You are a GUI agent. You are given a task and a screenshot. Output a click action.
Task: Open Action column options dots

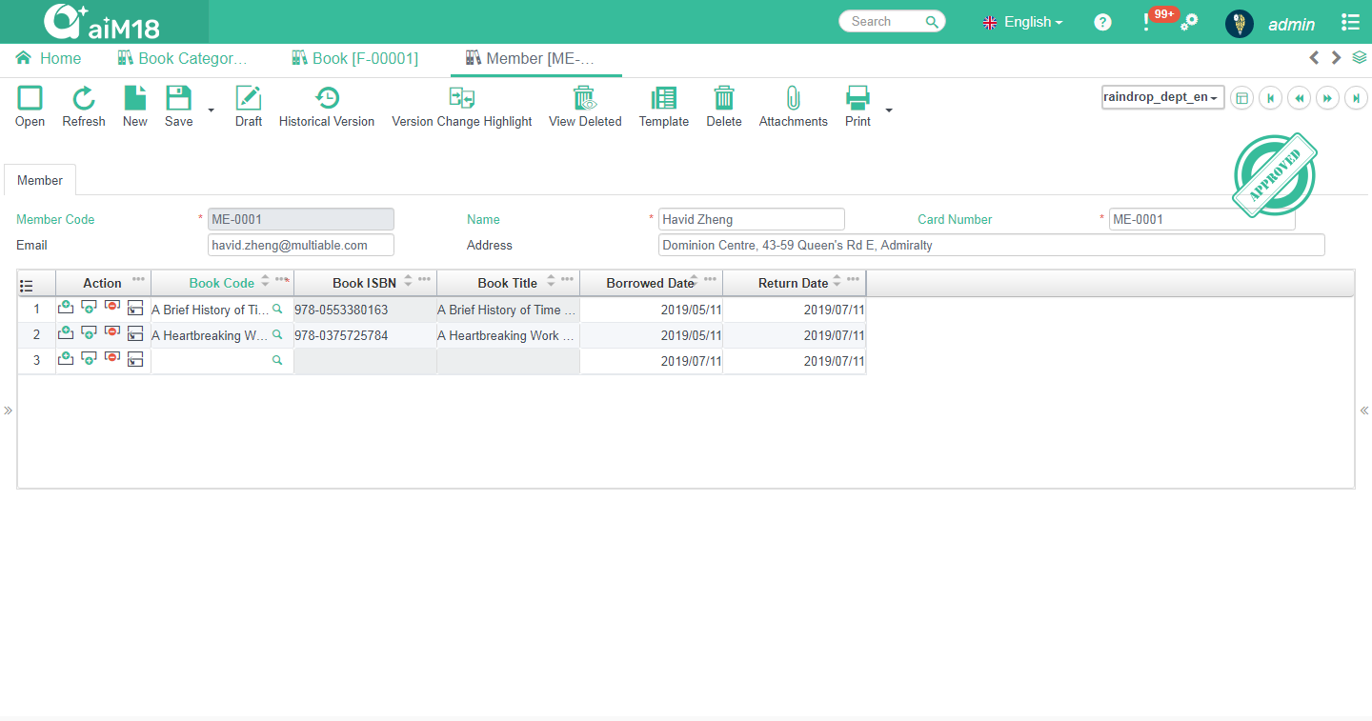[x=139, y=279]
